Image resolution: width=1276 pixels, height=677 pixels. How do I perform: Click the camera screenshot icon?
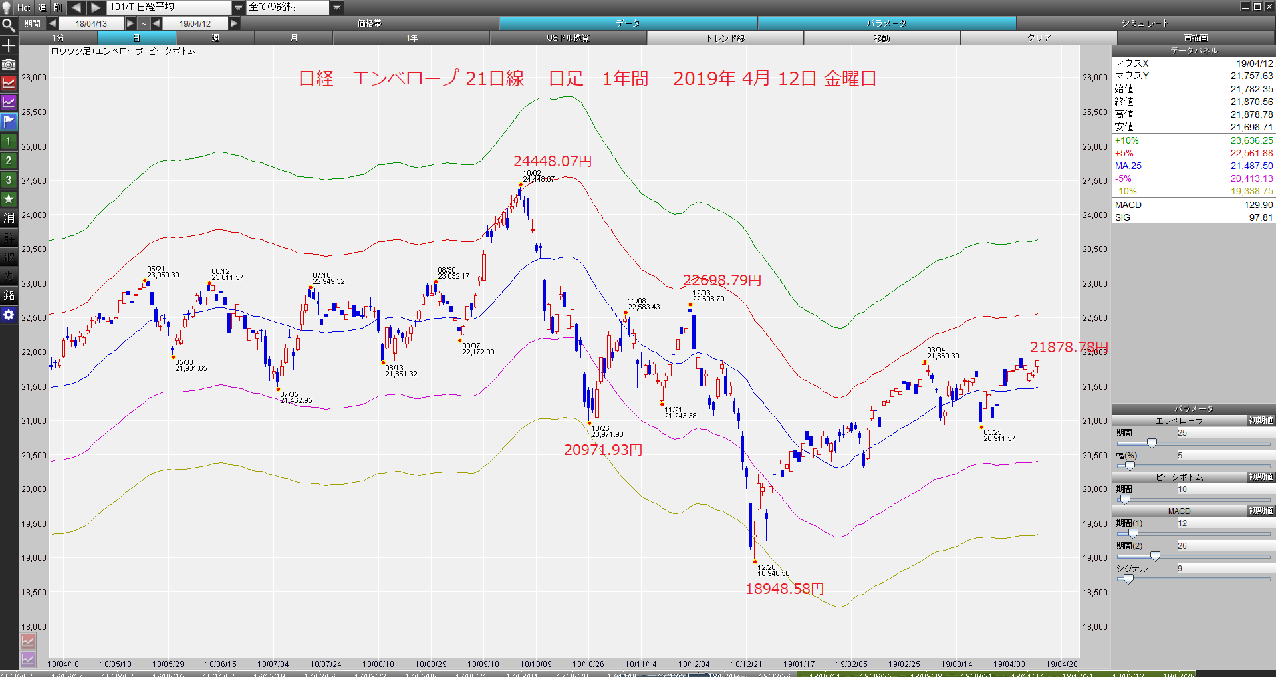(x=9, y=65)
